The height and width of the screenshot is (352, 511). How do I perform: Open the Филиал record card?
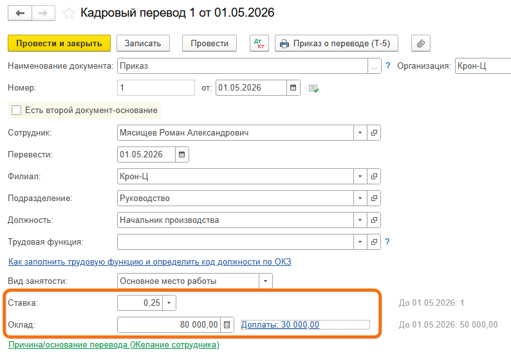coord(374,177)
